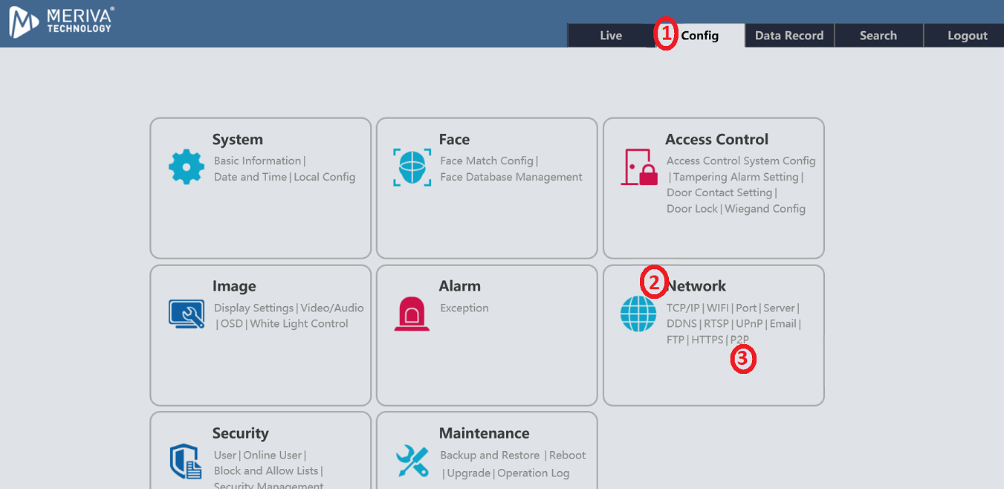Click the System gear icon

186,167
